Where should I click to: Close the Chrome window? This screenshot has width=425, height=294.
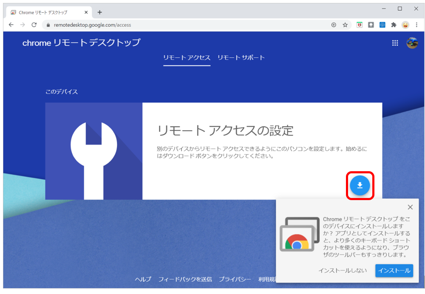point(416,8)
